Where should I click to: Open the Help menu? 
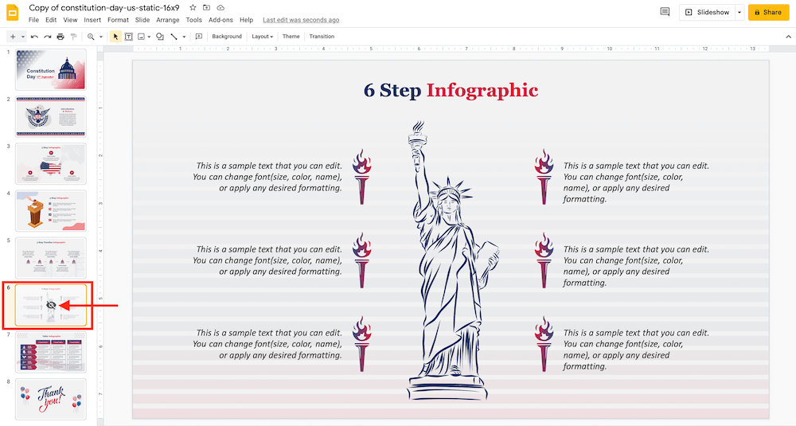(x=246, y=20)
